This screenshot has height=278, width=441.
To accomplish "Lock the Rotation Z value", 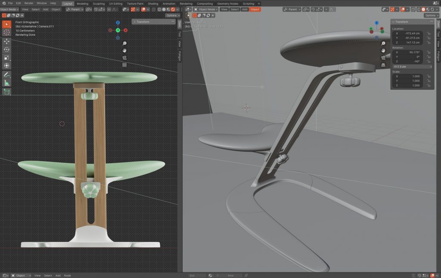I will pos(429,61).
